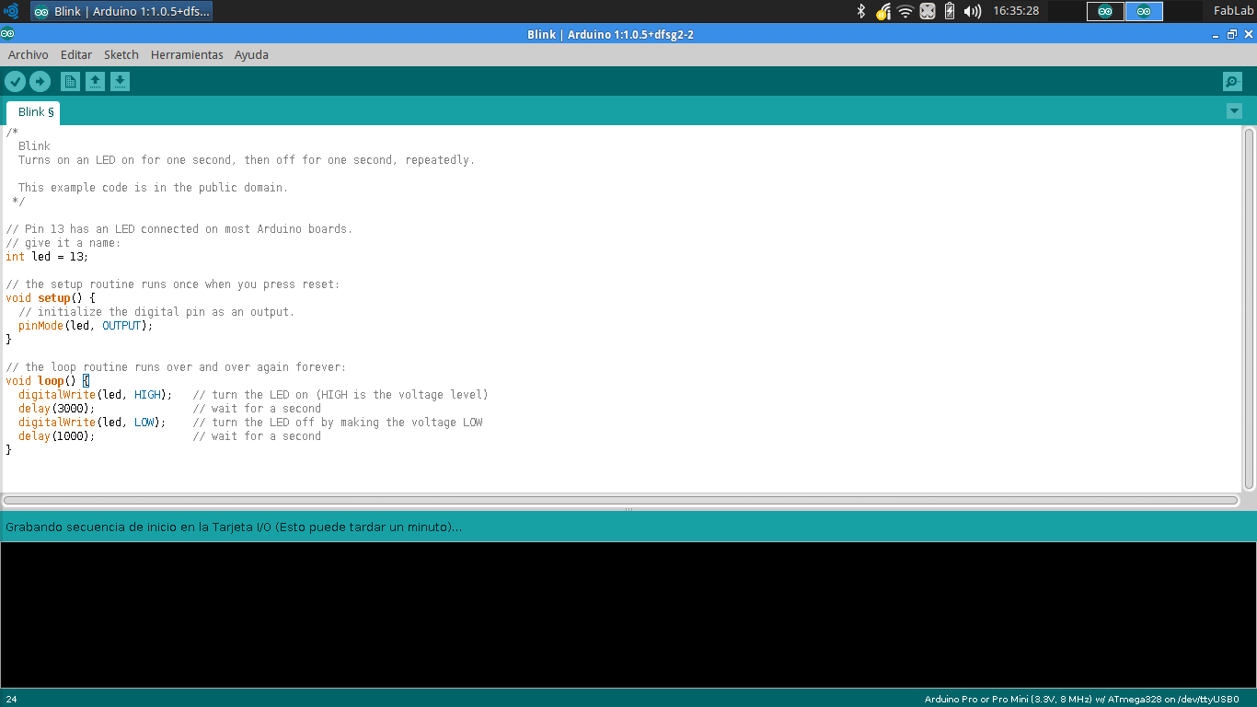Click on 'void setup() {' line

click(x=51, y=298)
